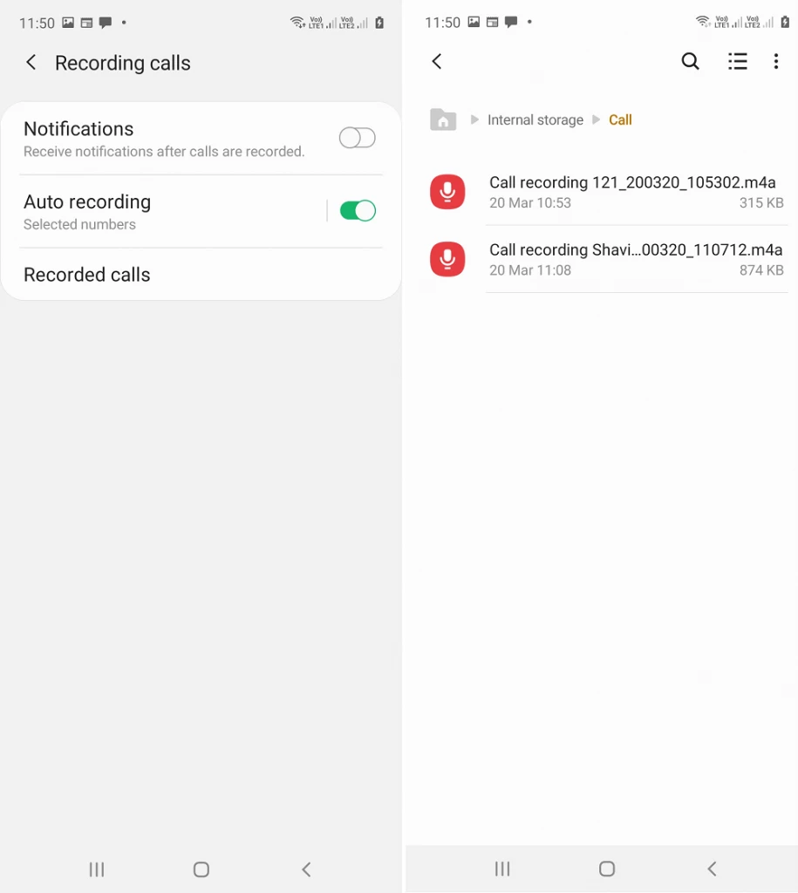Switch file list view mode
Viewport: 798px width, 893px height.
point(738,61)
